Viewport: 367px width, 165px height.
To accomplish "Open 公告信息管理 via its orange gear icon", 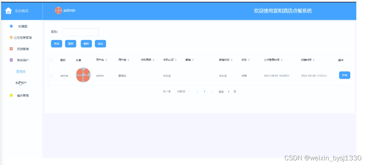I will tap(11, 37).
